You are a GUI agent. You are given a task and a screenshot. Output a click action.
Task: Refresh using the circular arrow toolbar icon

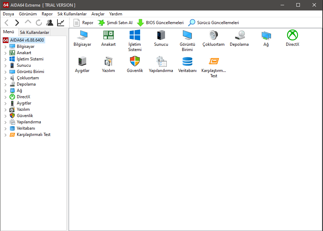(39, 23)
